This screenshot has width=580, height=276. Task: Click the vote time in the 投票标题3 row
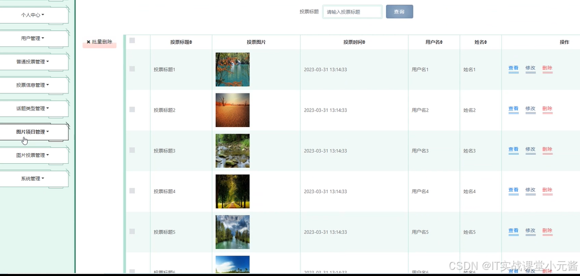[x=326, y=150]
